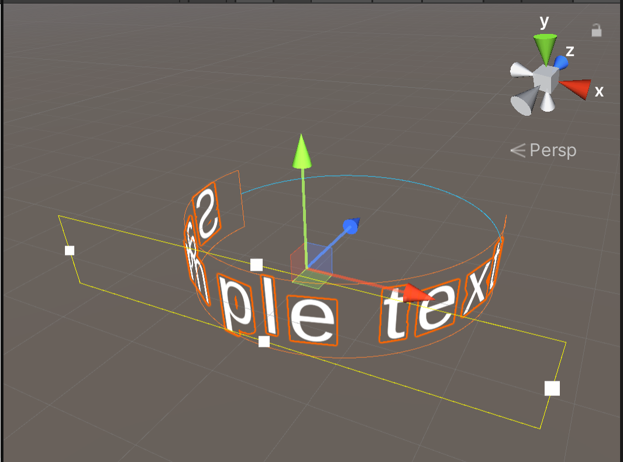Click the Persp arrow to switch projection
This screenshot has height=462, width=623.
coord(517,150)
